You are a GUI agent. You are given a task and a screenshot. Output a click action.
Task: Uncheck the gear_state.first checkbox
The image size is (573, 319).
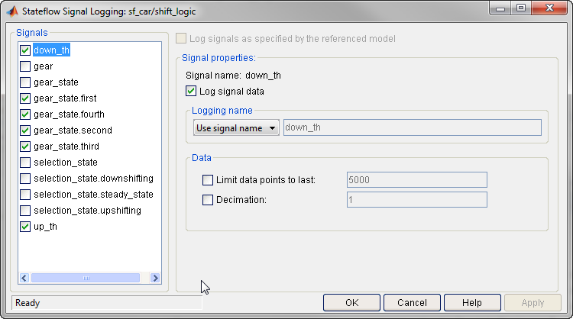point(25,98)
